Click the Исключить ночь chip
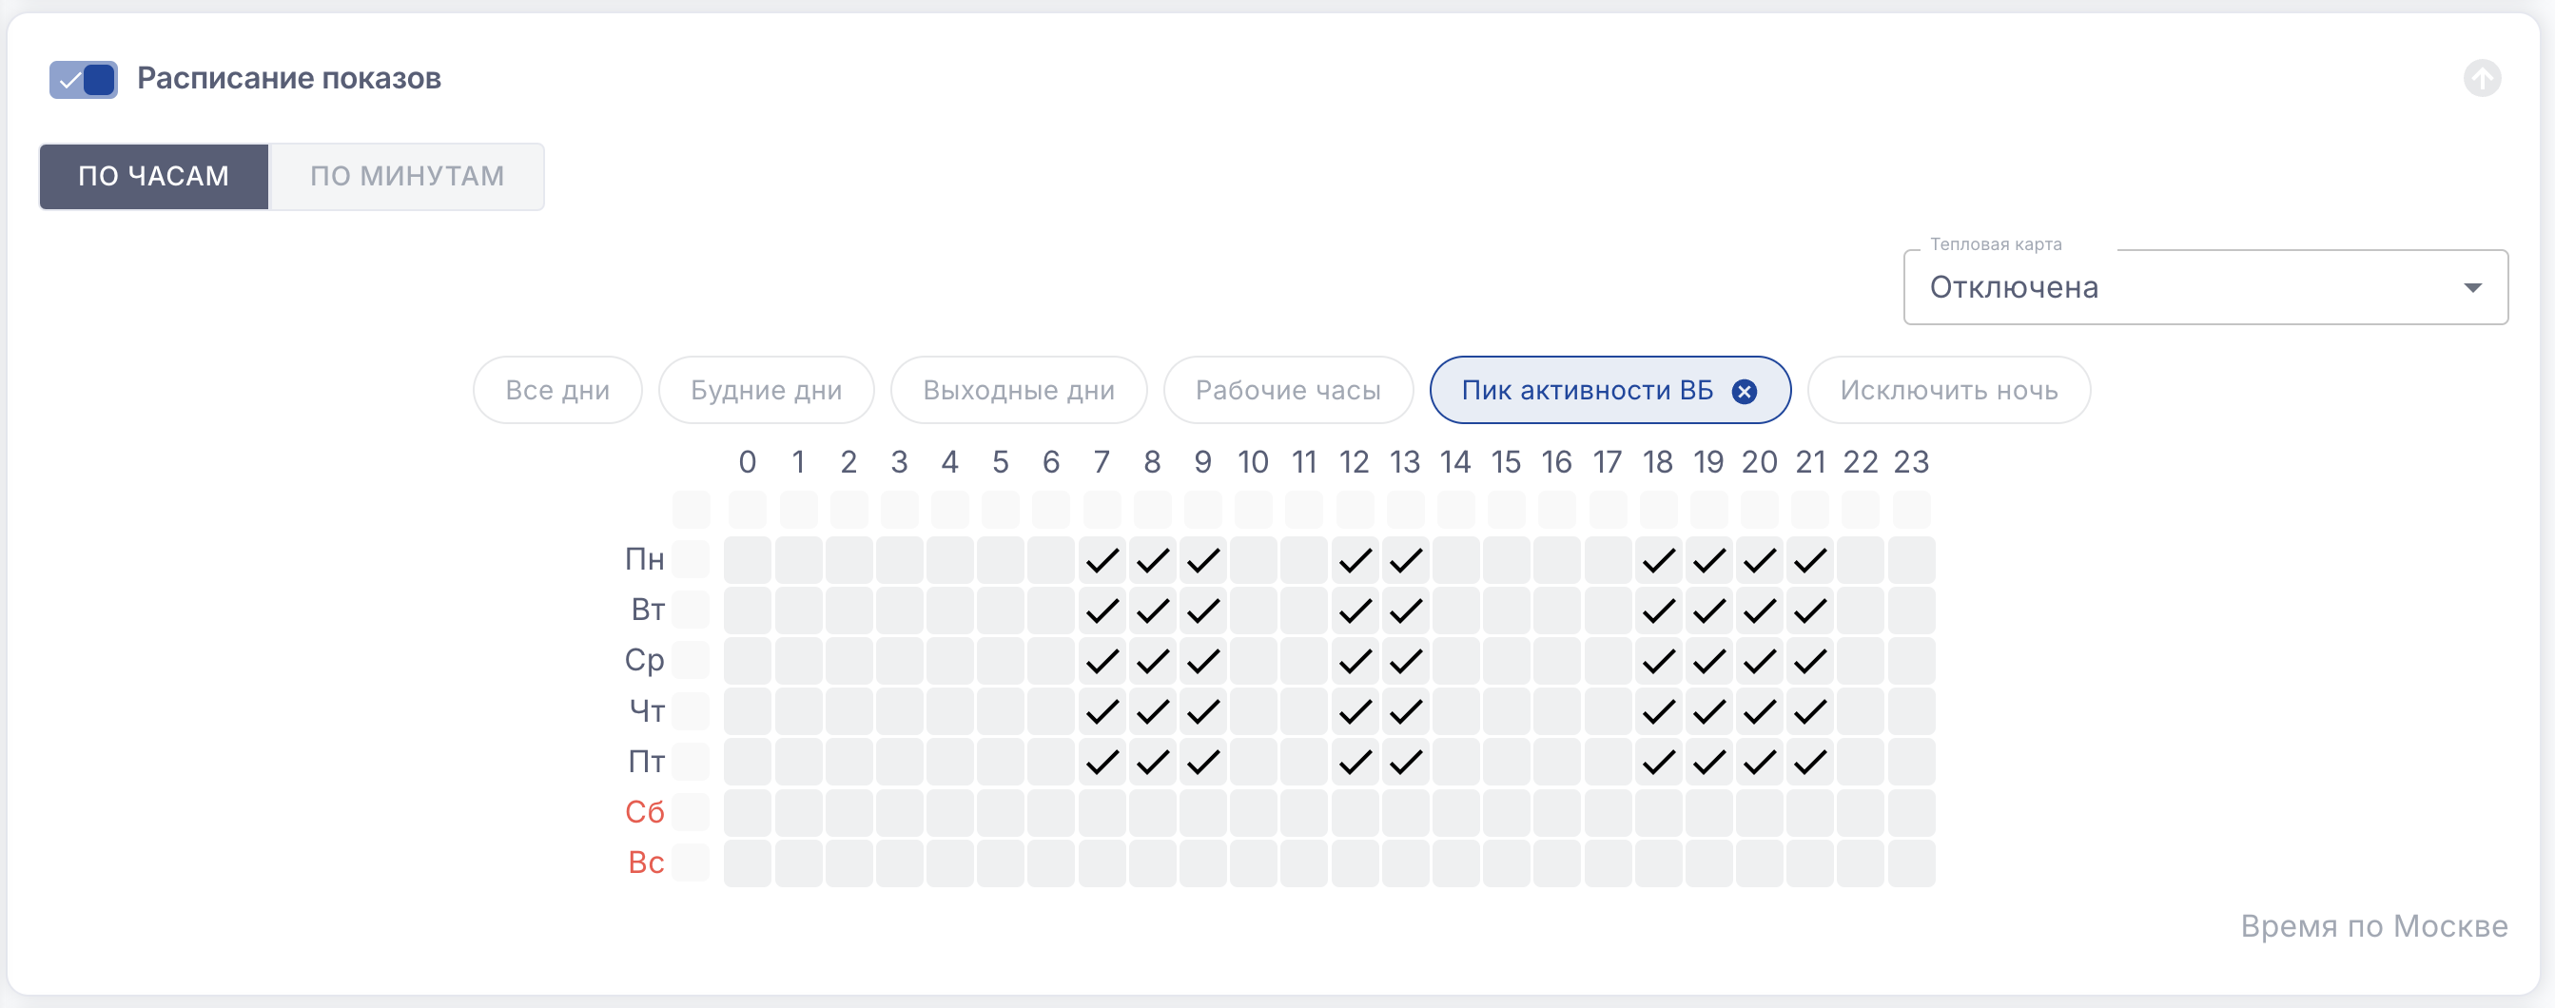 1947,391
